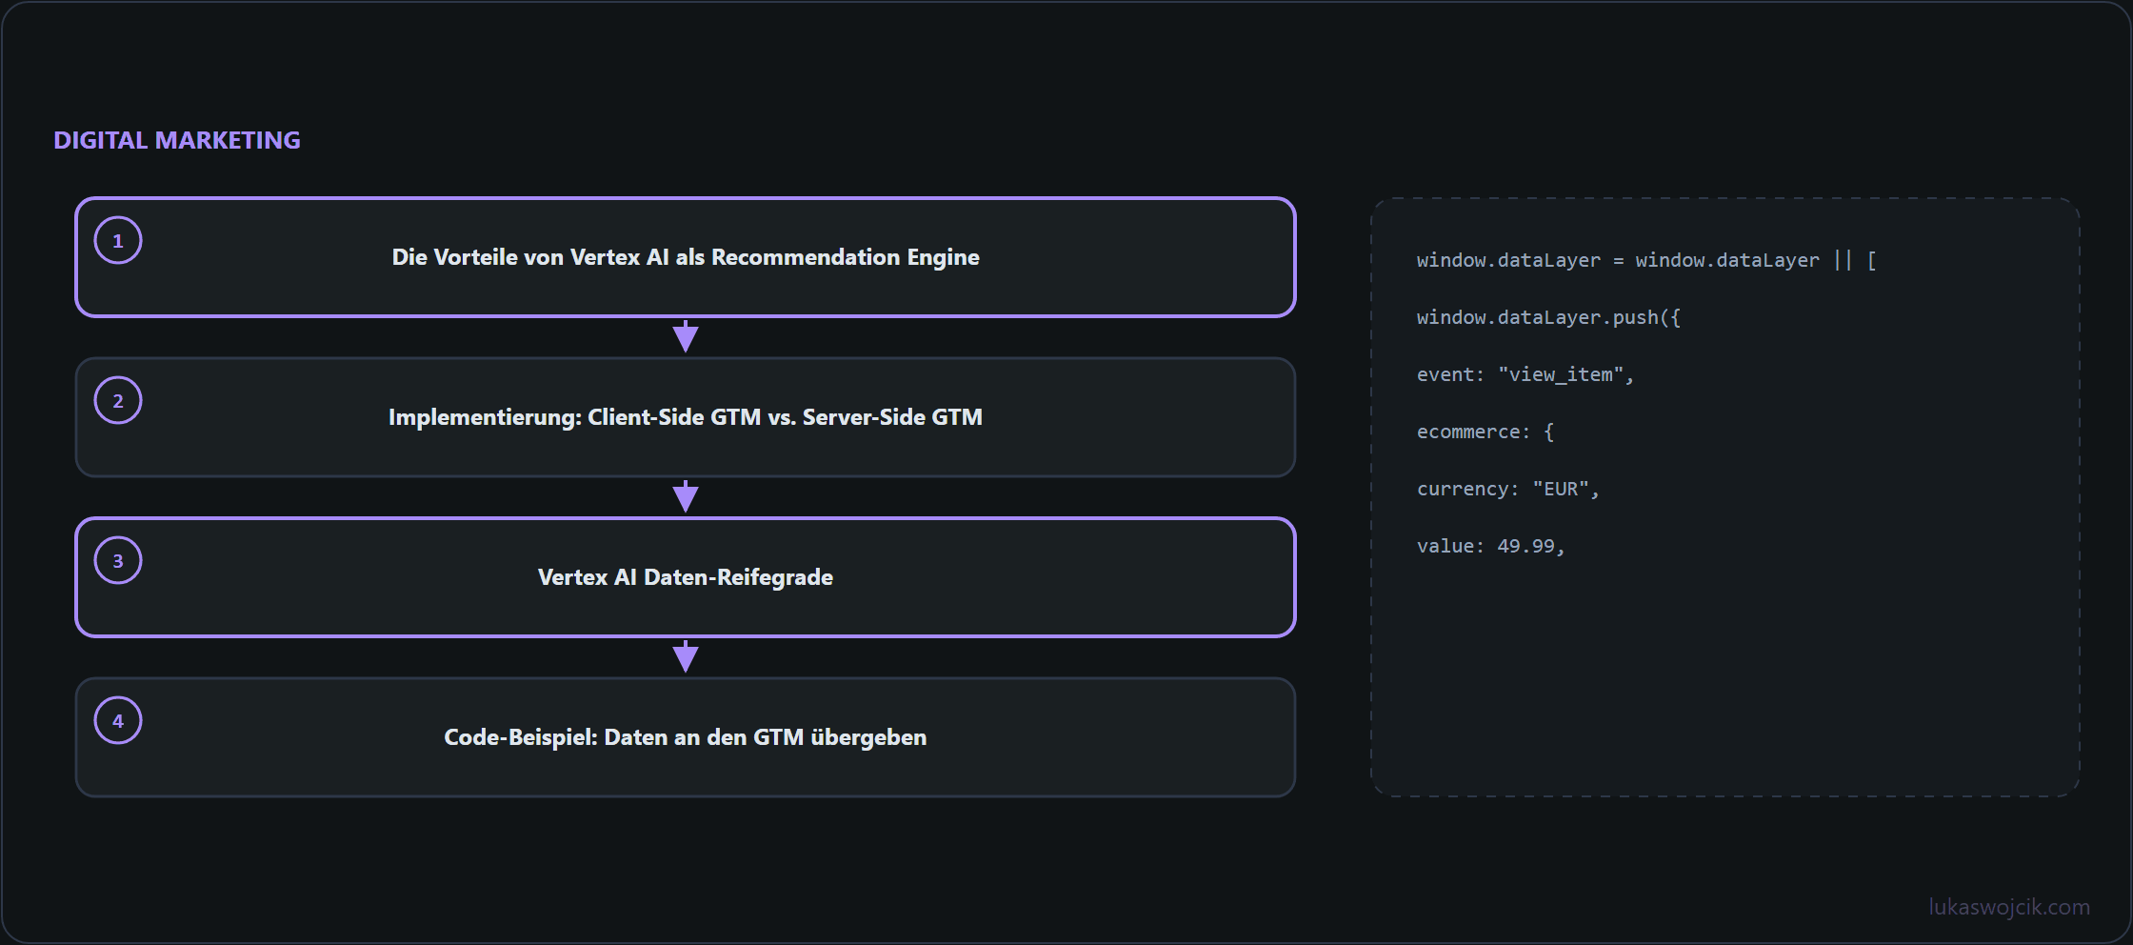Viewport: 2133px width, 945px height.
Task: Open the Vertex AI Daten-Reifegrade card
Action: coord(686,577)
